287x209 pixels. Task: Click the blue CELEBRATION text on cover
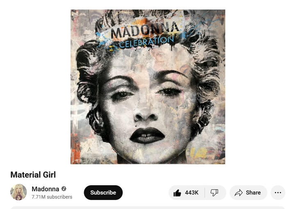[x=146, y=42]
